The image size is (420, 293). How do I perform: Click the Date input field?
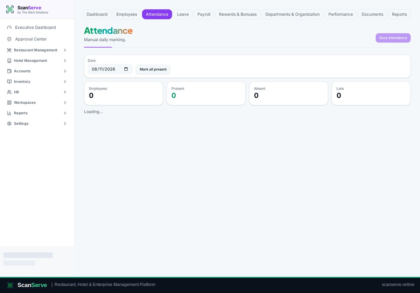110,69
